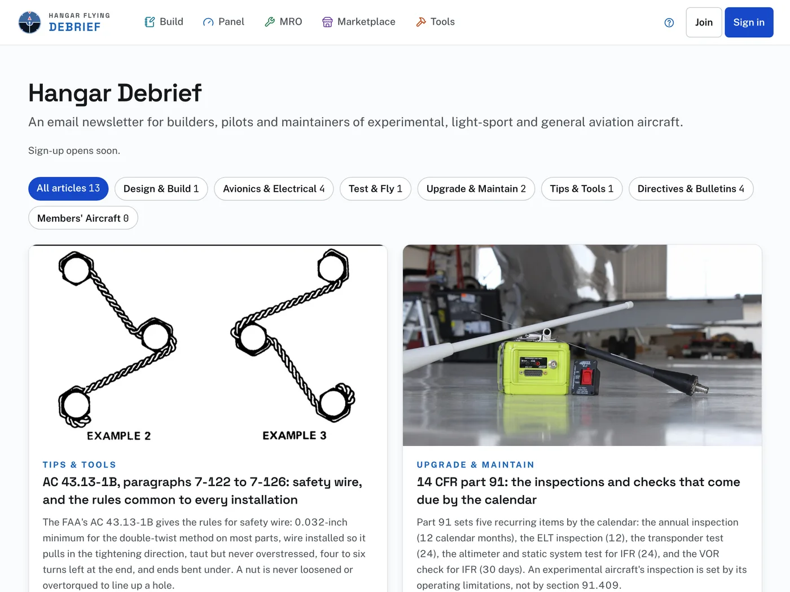Filter by Design & Build
Screen dimensions: 790x592
point(161,189)
